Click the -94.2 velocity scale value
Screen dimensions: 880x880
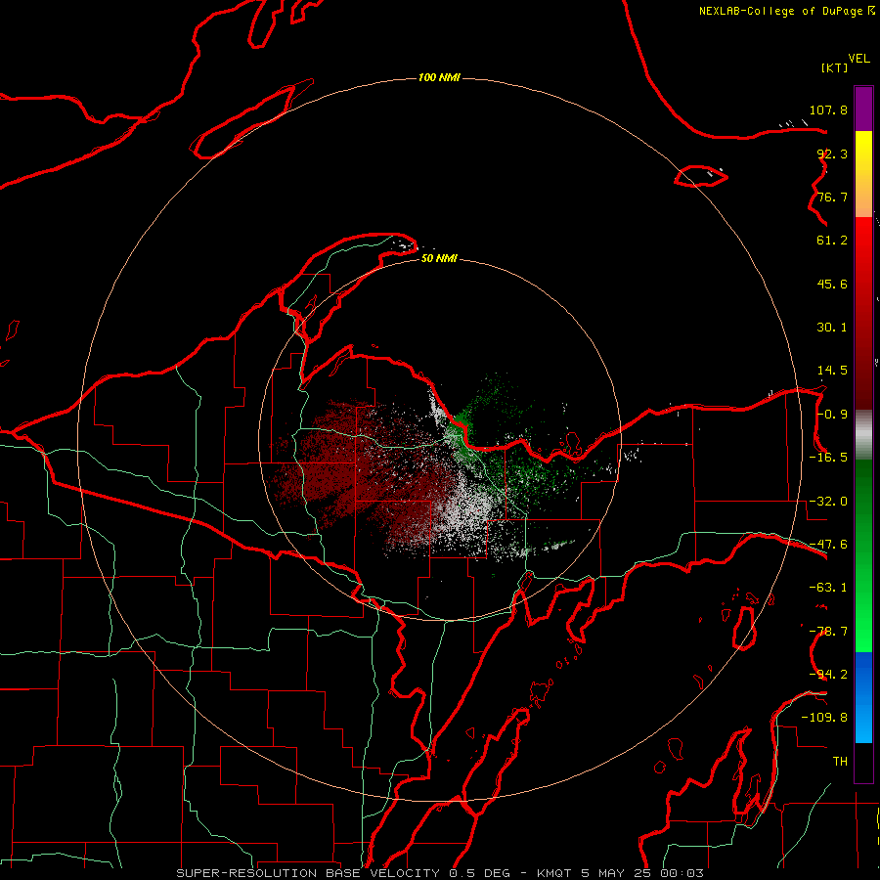click(x=828, y=674)
